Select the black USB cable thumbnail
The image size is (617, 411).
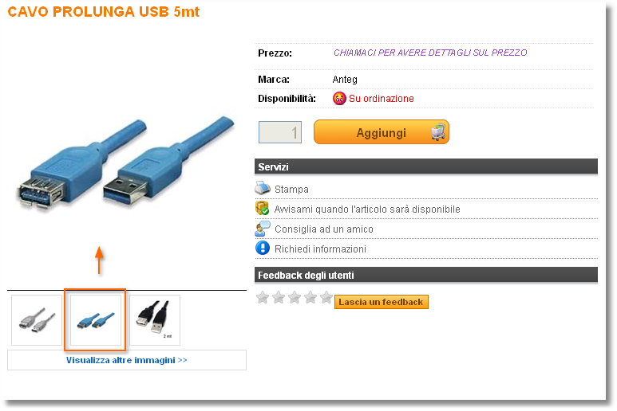(x=155, y=320)
